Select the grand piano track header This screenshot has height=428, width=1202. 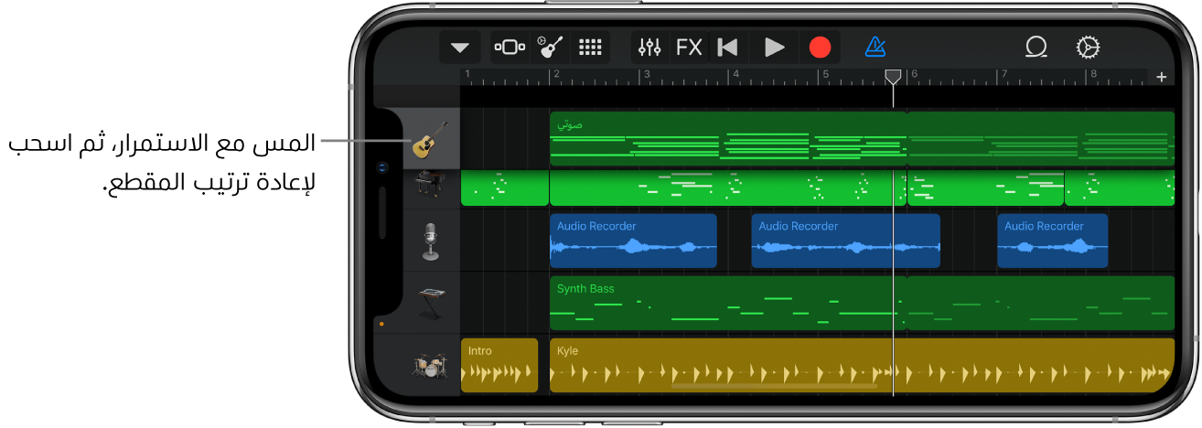point(431,187)
